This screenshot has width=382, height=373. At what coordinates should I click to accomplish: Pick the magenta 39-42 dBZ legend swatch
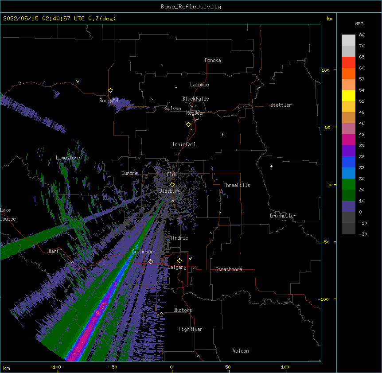348,140
